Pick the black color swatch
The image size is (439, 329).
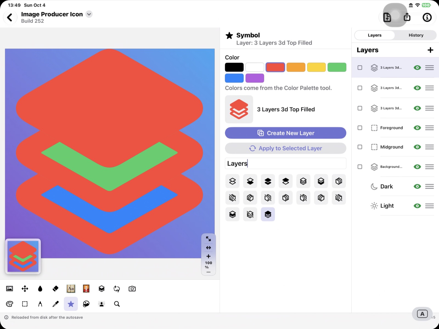tap(234, 67)
